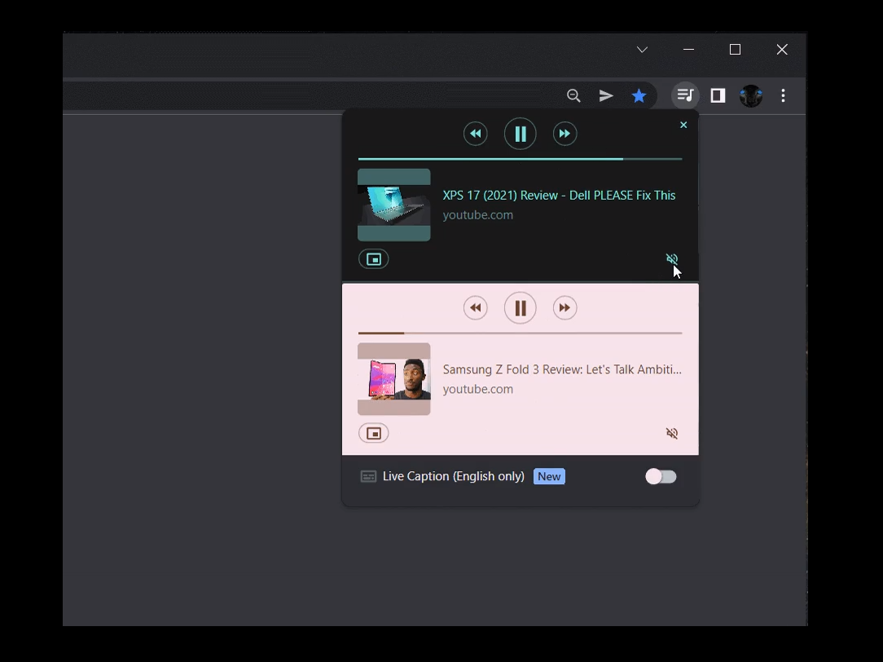Image resolution: width=883 pixels, height=662 pixels.
Task: Enter picture-in-picture for Samsung Z Fold video
Action: 373,433
